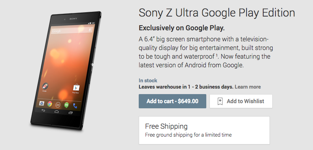Click the back navigation arrow on phone
The width and height of the screenshot is (313, 150).
[43, 110]
